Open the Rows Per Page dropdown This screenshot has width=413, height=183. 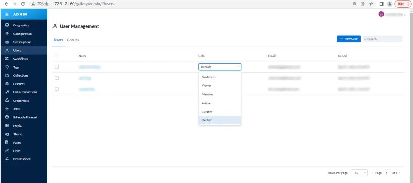click(x=359, y=173)
